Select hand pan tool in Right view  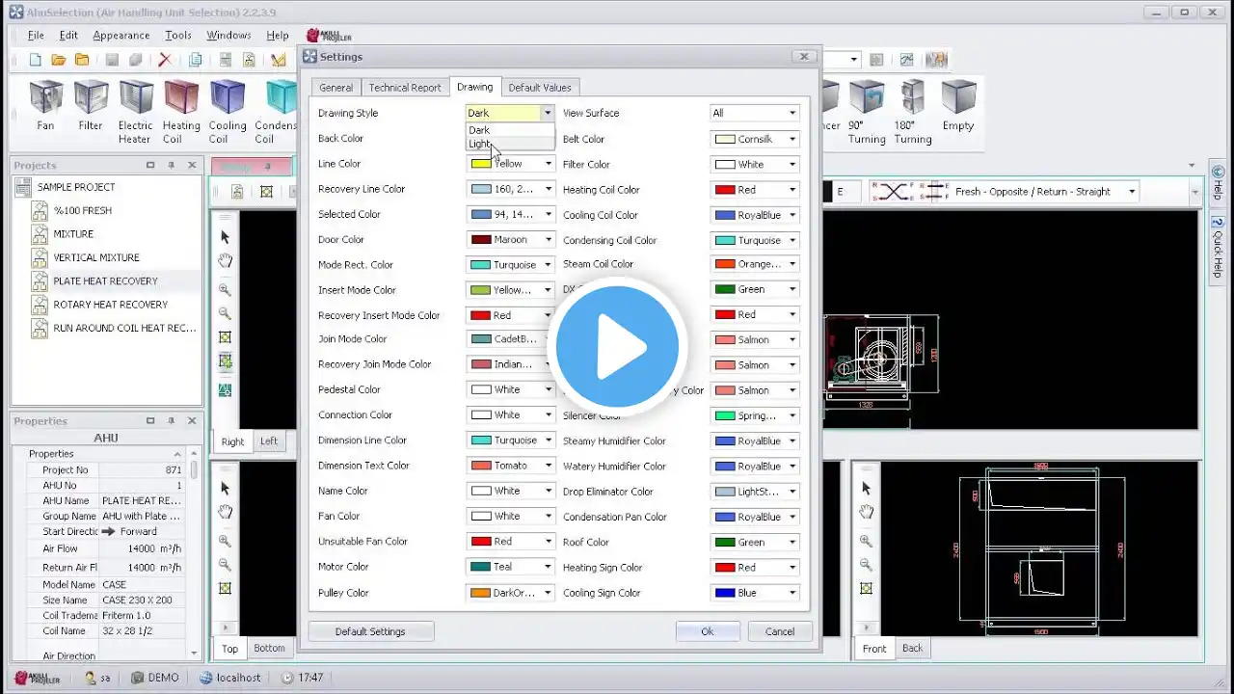click(x=225, y=261)
